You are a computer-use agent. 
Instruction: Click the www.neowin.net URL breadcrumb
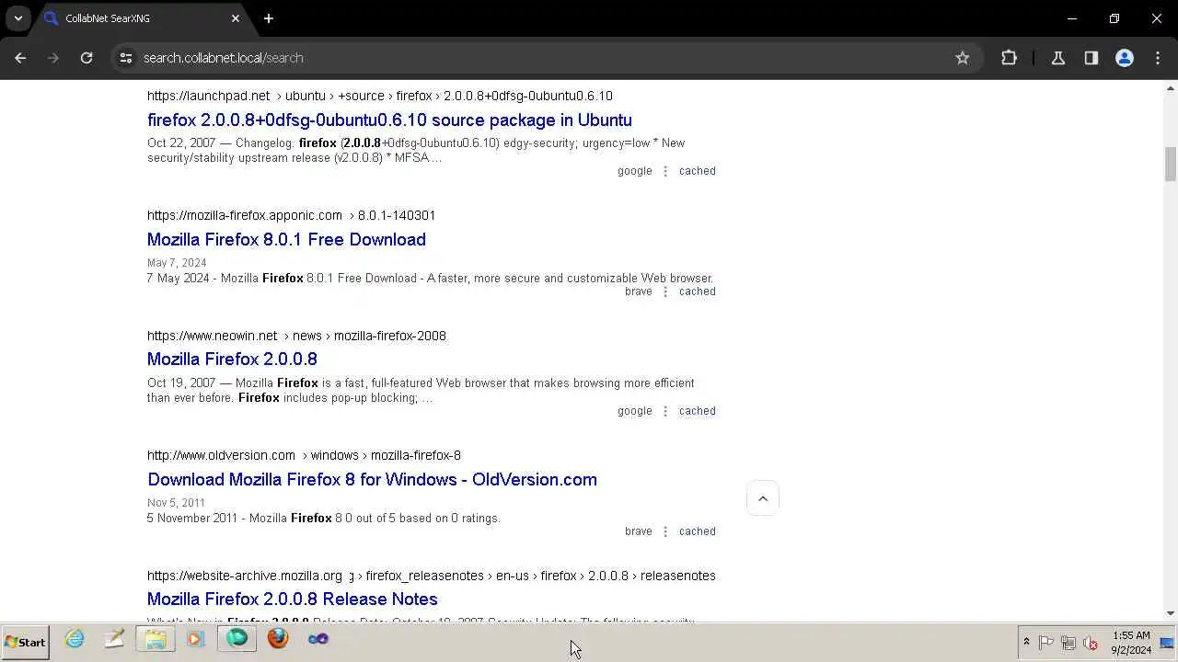tap(296, 336)
